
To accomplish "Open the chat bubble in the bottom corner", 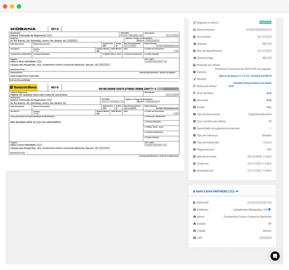I will tap(275, 256).
